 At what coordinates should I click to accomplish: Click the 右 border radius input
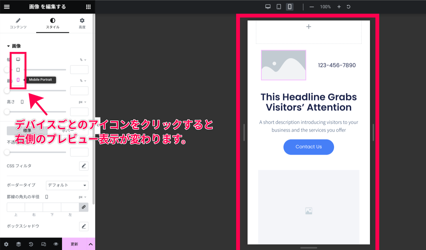34,207
